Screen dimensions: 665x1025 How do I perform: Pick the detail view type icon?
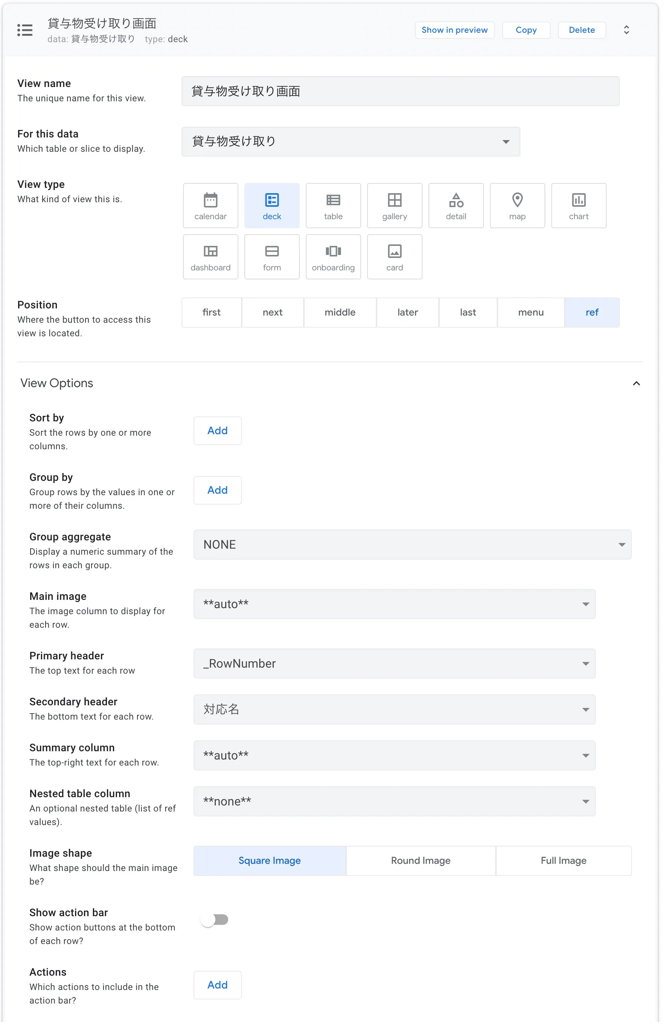coord(456,206)
